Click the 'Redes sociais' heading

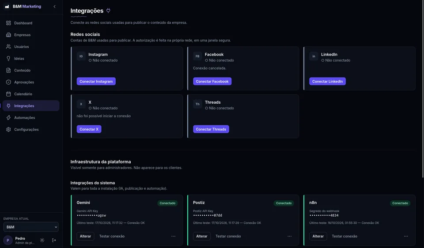point(85,34)
